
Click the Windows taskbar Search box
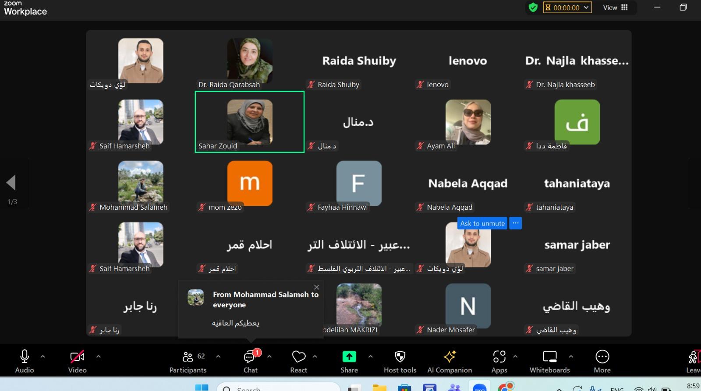[279, 387]
